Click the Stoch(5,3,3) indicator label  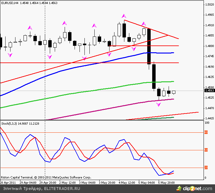10,123
